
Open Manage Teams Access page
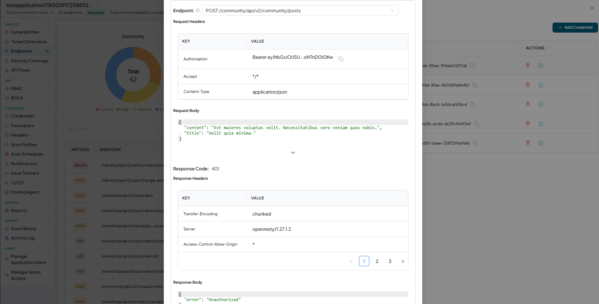point(26,275)
